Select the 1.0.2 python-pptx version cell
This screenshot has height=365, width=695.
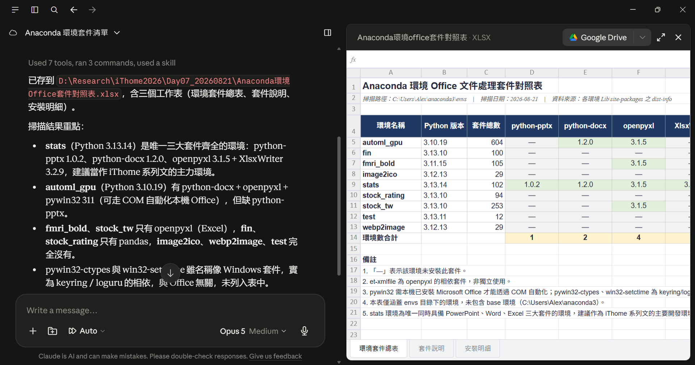(x=532, y=185)
